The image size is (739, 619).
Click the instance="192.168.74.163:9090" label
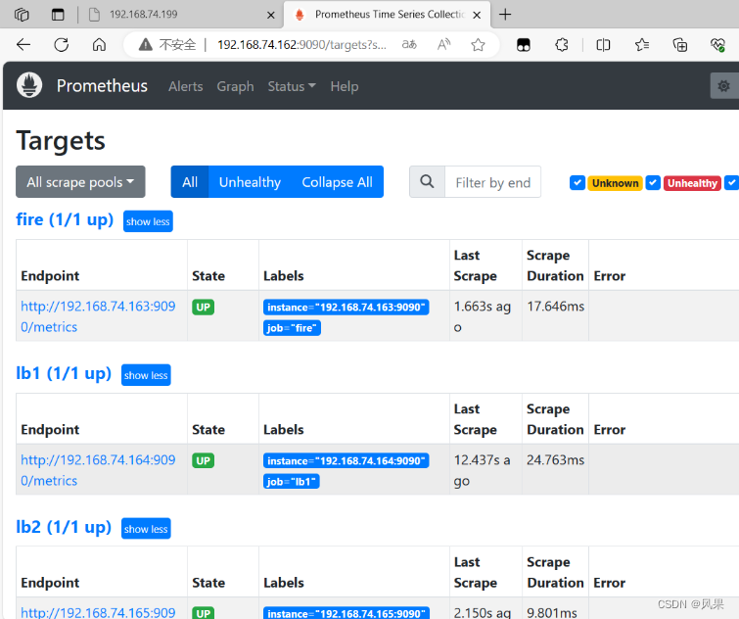coord(346,307)
